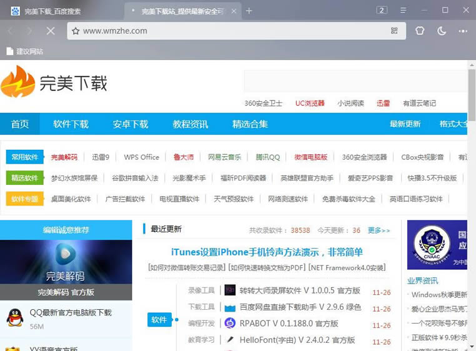Click the 小说阅读 hot link

(x=350, y=103)
